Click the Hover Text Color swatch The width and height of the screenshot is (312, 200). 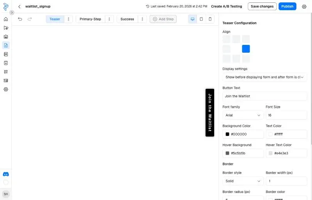270,153
